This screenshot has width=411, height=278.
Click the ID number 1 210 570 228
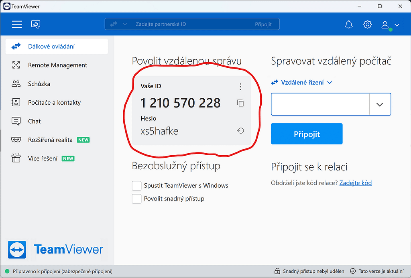(x=180, y=103)
